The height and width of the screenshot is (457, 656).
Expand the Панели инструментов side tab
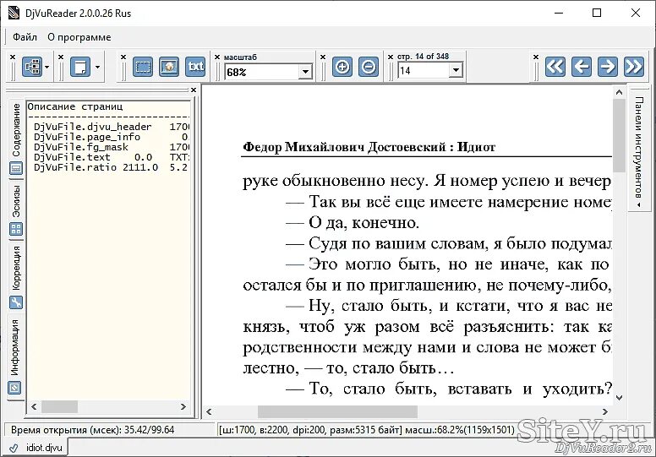638,150
